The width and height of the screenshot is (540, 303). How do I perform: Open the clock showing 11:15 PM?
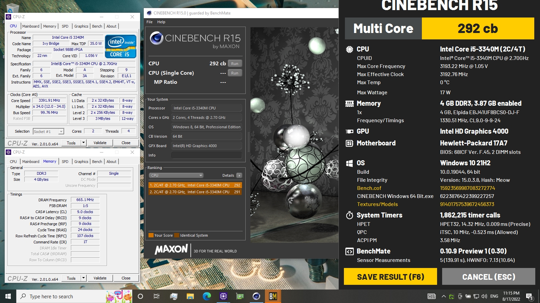tap(511, 296)
